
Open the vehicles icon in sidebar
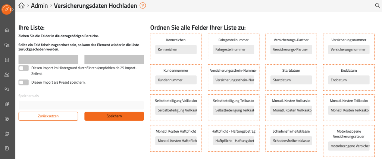[x=7, y=45]
